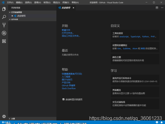Click the split editor icon
The height and width of the screenshot is (124, 165).
(x=157, y=8)
